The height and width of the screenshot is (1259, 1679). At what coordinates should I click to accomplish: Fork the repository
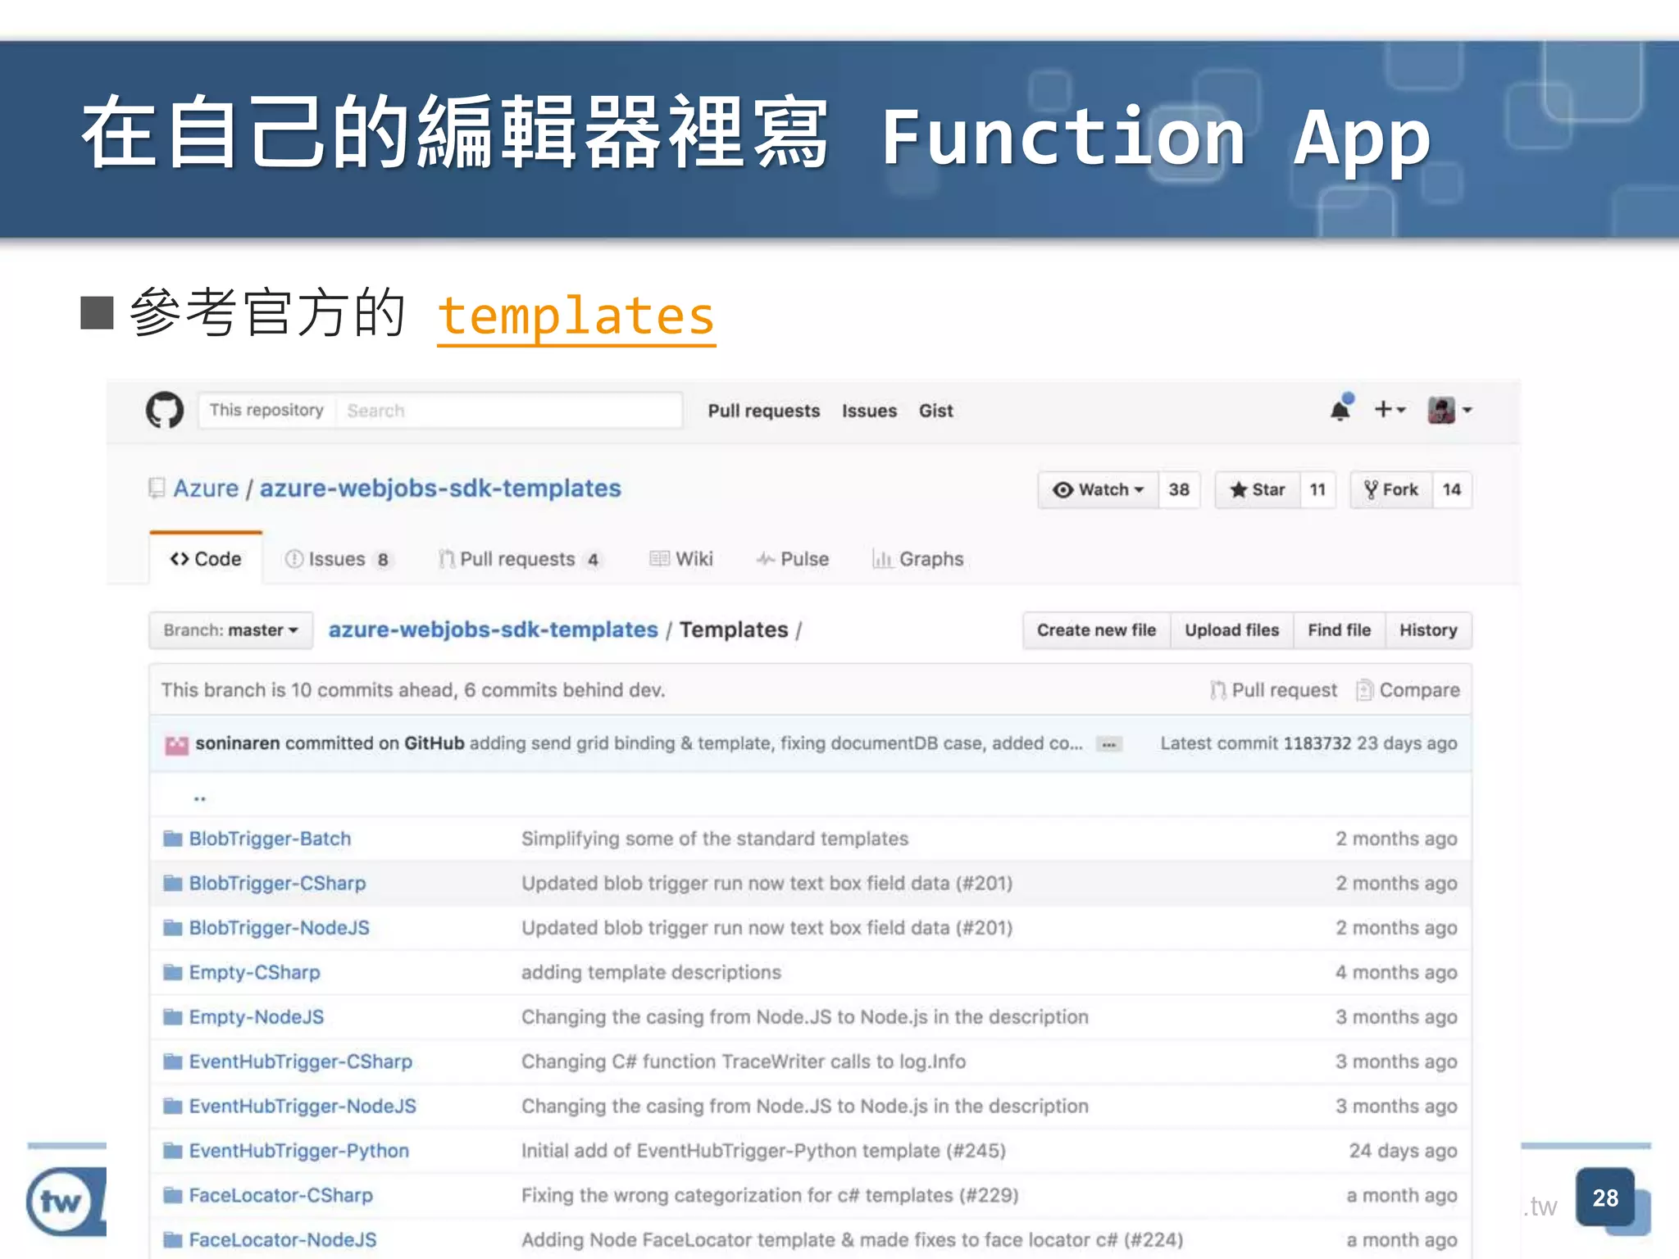tap(1391, 489)
